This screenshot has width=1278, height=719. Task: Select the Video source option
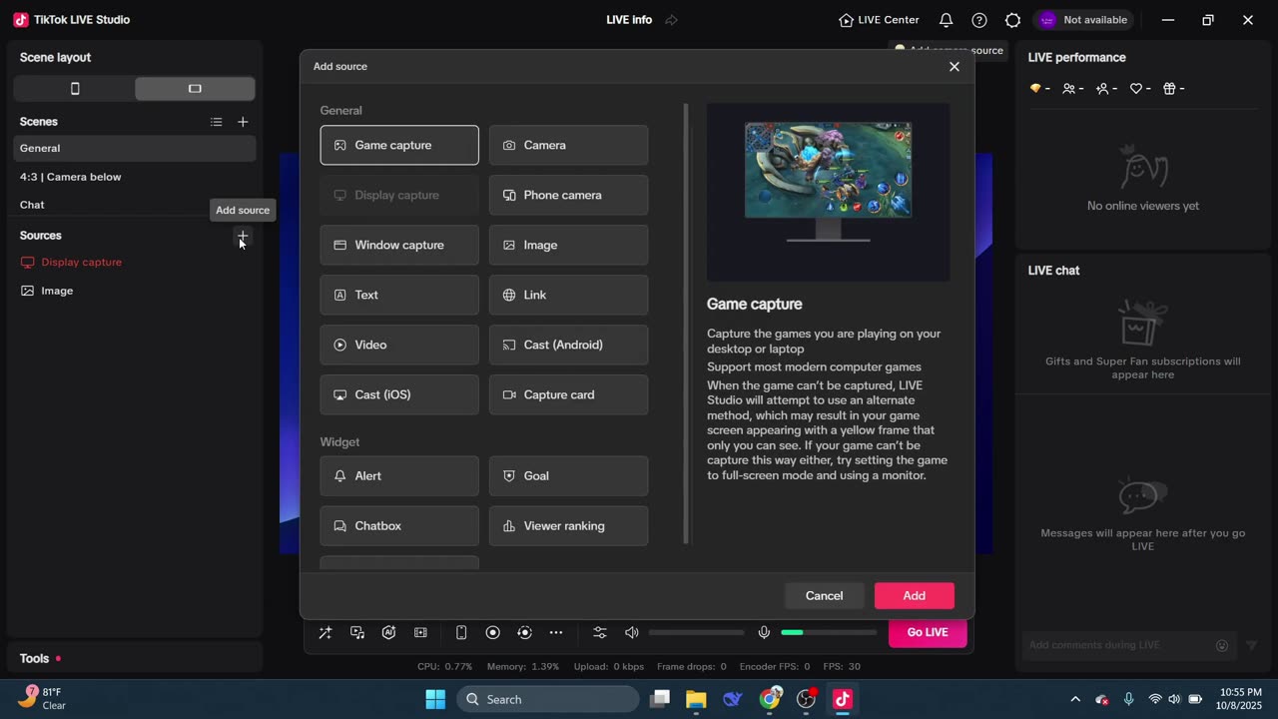point(399,345)
